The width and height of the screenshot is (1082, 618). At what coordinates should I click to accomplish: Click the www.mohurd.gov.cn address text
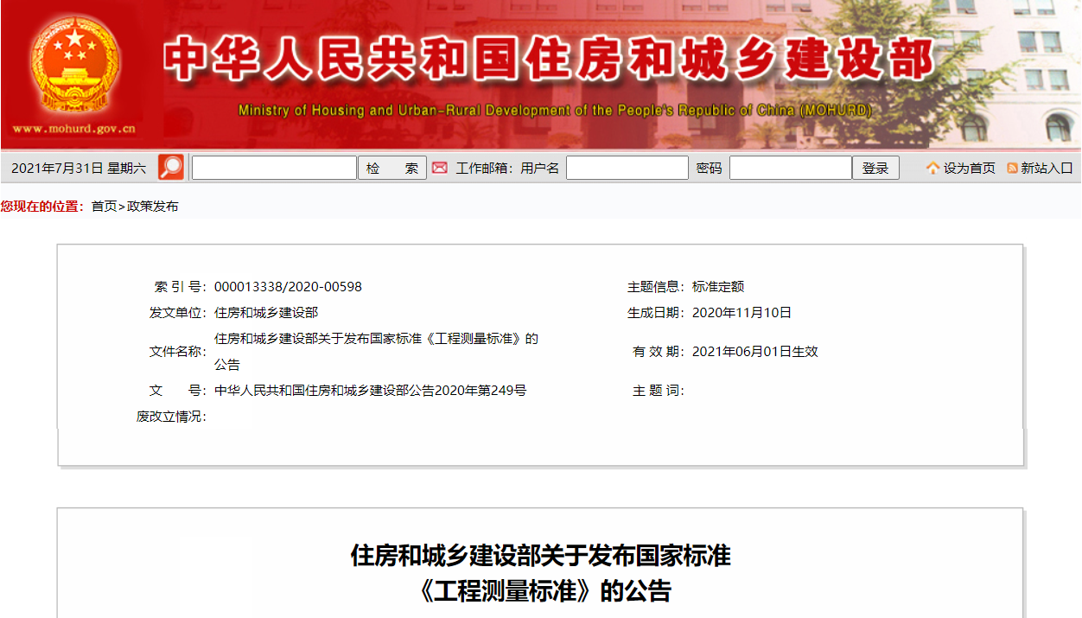click(74, 129)
